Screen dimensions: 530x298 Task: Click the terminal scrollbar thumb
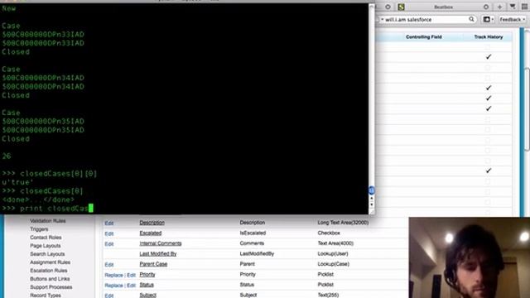point(371,190)
